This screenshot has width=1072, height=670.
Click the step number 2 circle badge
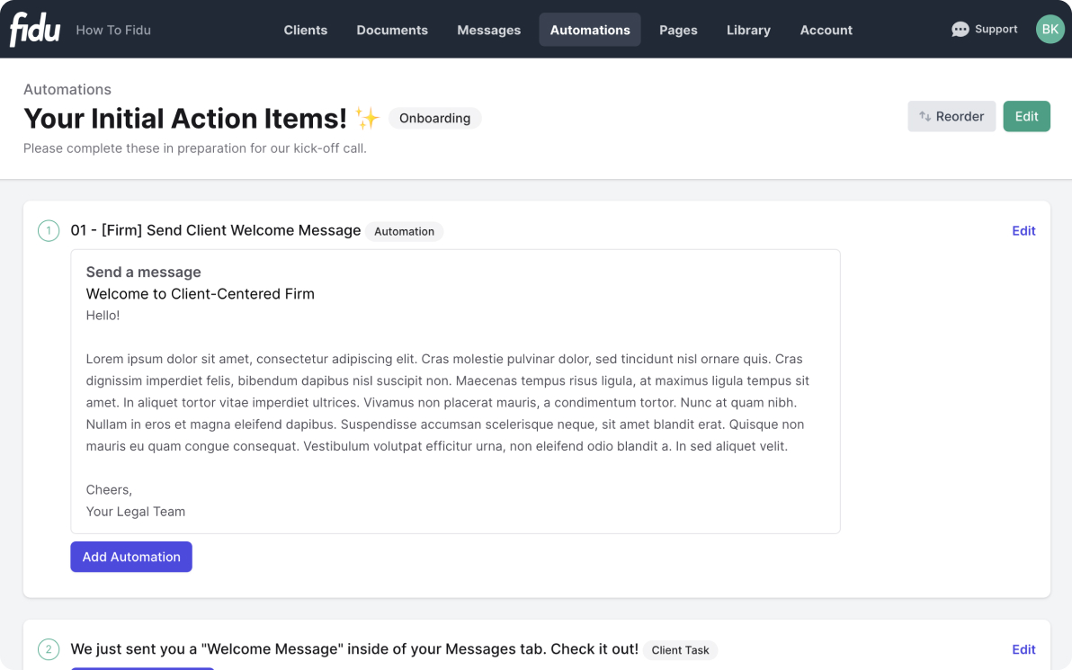click(x=49, y=648)
